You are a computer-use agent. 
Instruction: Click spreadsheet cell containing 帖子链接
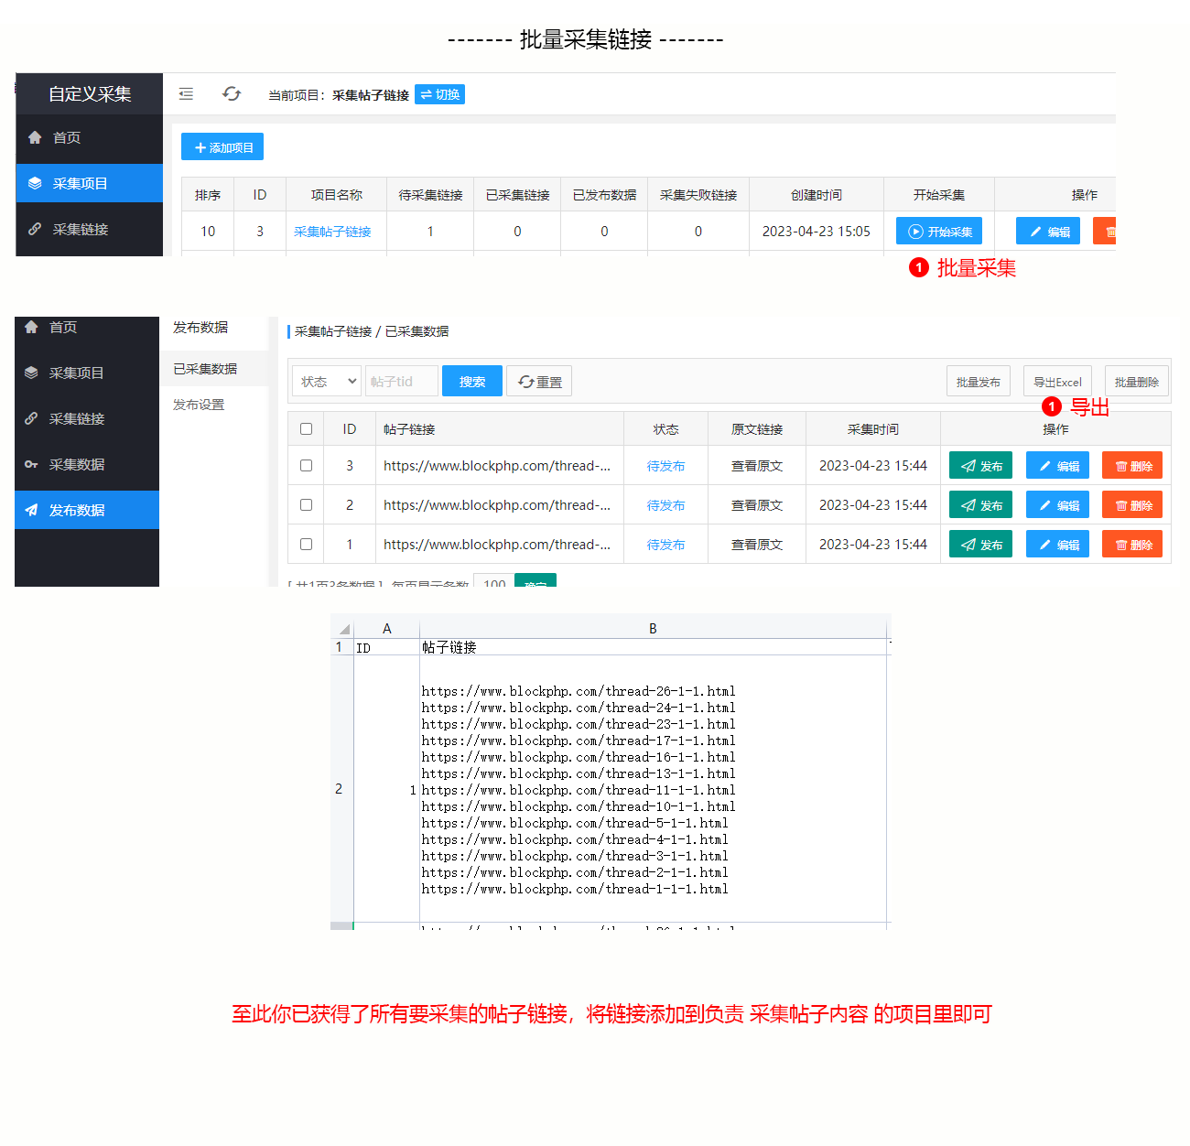pyautogui.click(x=653, y=647)
